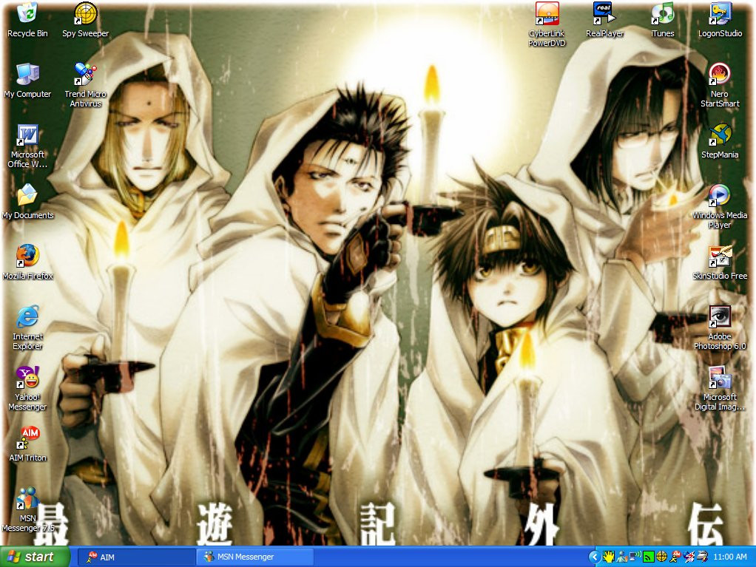The height and width of the screenshot is (567, 756).
Task: Select the Adobe Photoshop 6.0 shortcut
Action: pos(720,327)
